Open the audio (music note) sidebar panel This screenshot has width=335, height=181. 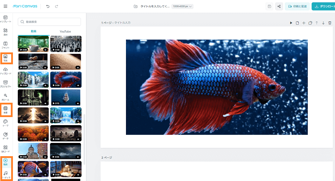pyautogui.click(x=6, y=175)
